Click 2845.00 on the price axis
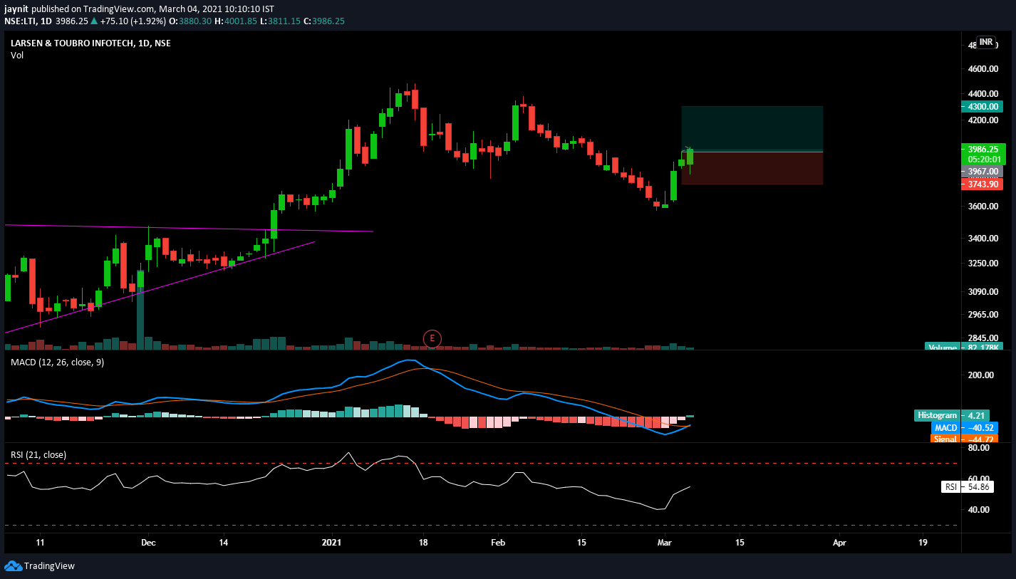Image resolution: width=1016 pixels, height=579 pixels. pos(982,338)
